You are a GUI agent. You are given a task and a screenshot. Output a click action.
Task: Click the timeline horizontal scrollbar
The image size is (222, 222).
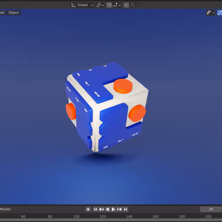point(111,220)
